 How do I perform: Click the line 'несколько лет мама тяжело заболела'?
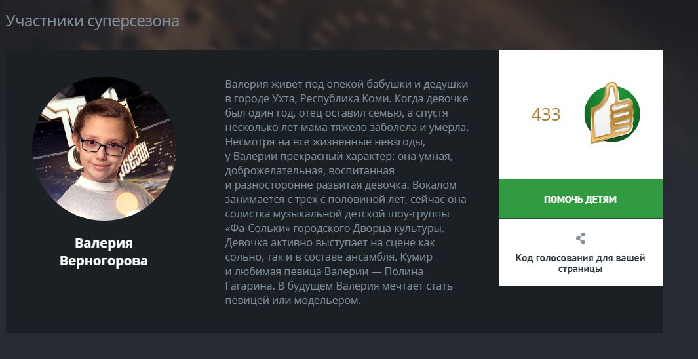(347, 128)
